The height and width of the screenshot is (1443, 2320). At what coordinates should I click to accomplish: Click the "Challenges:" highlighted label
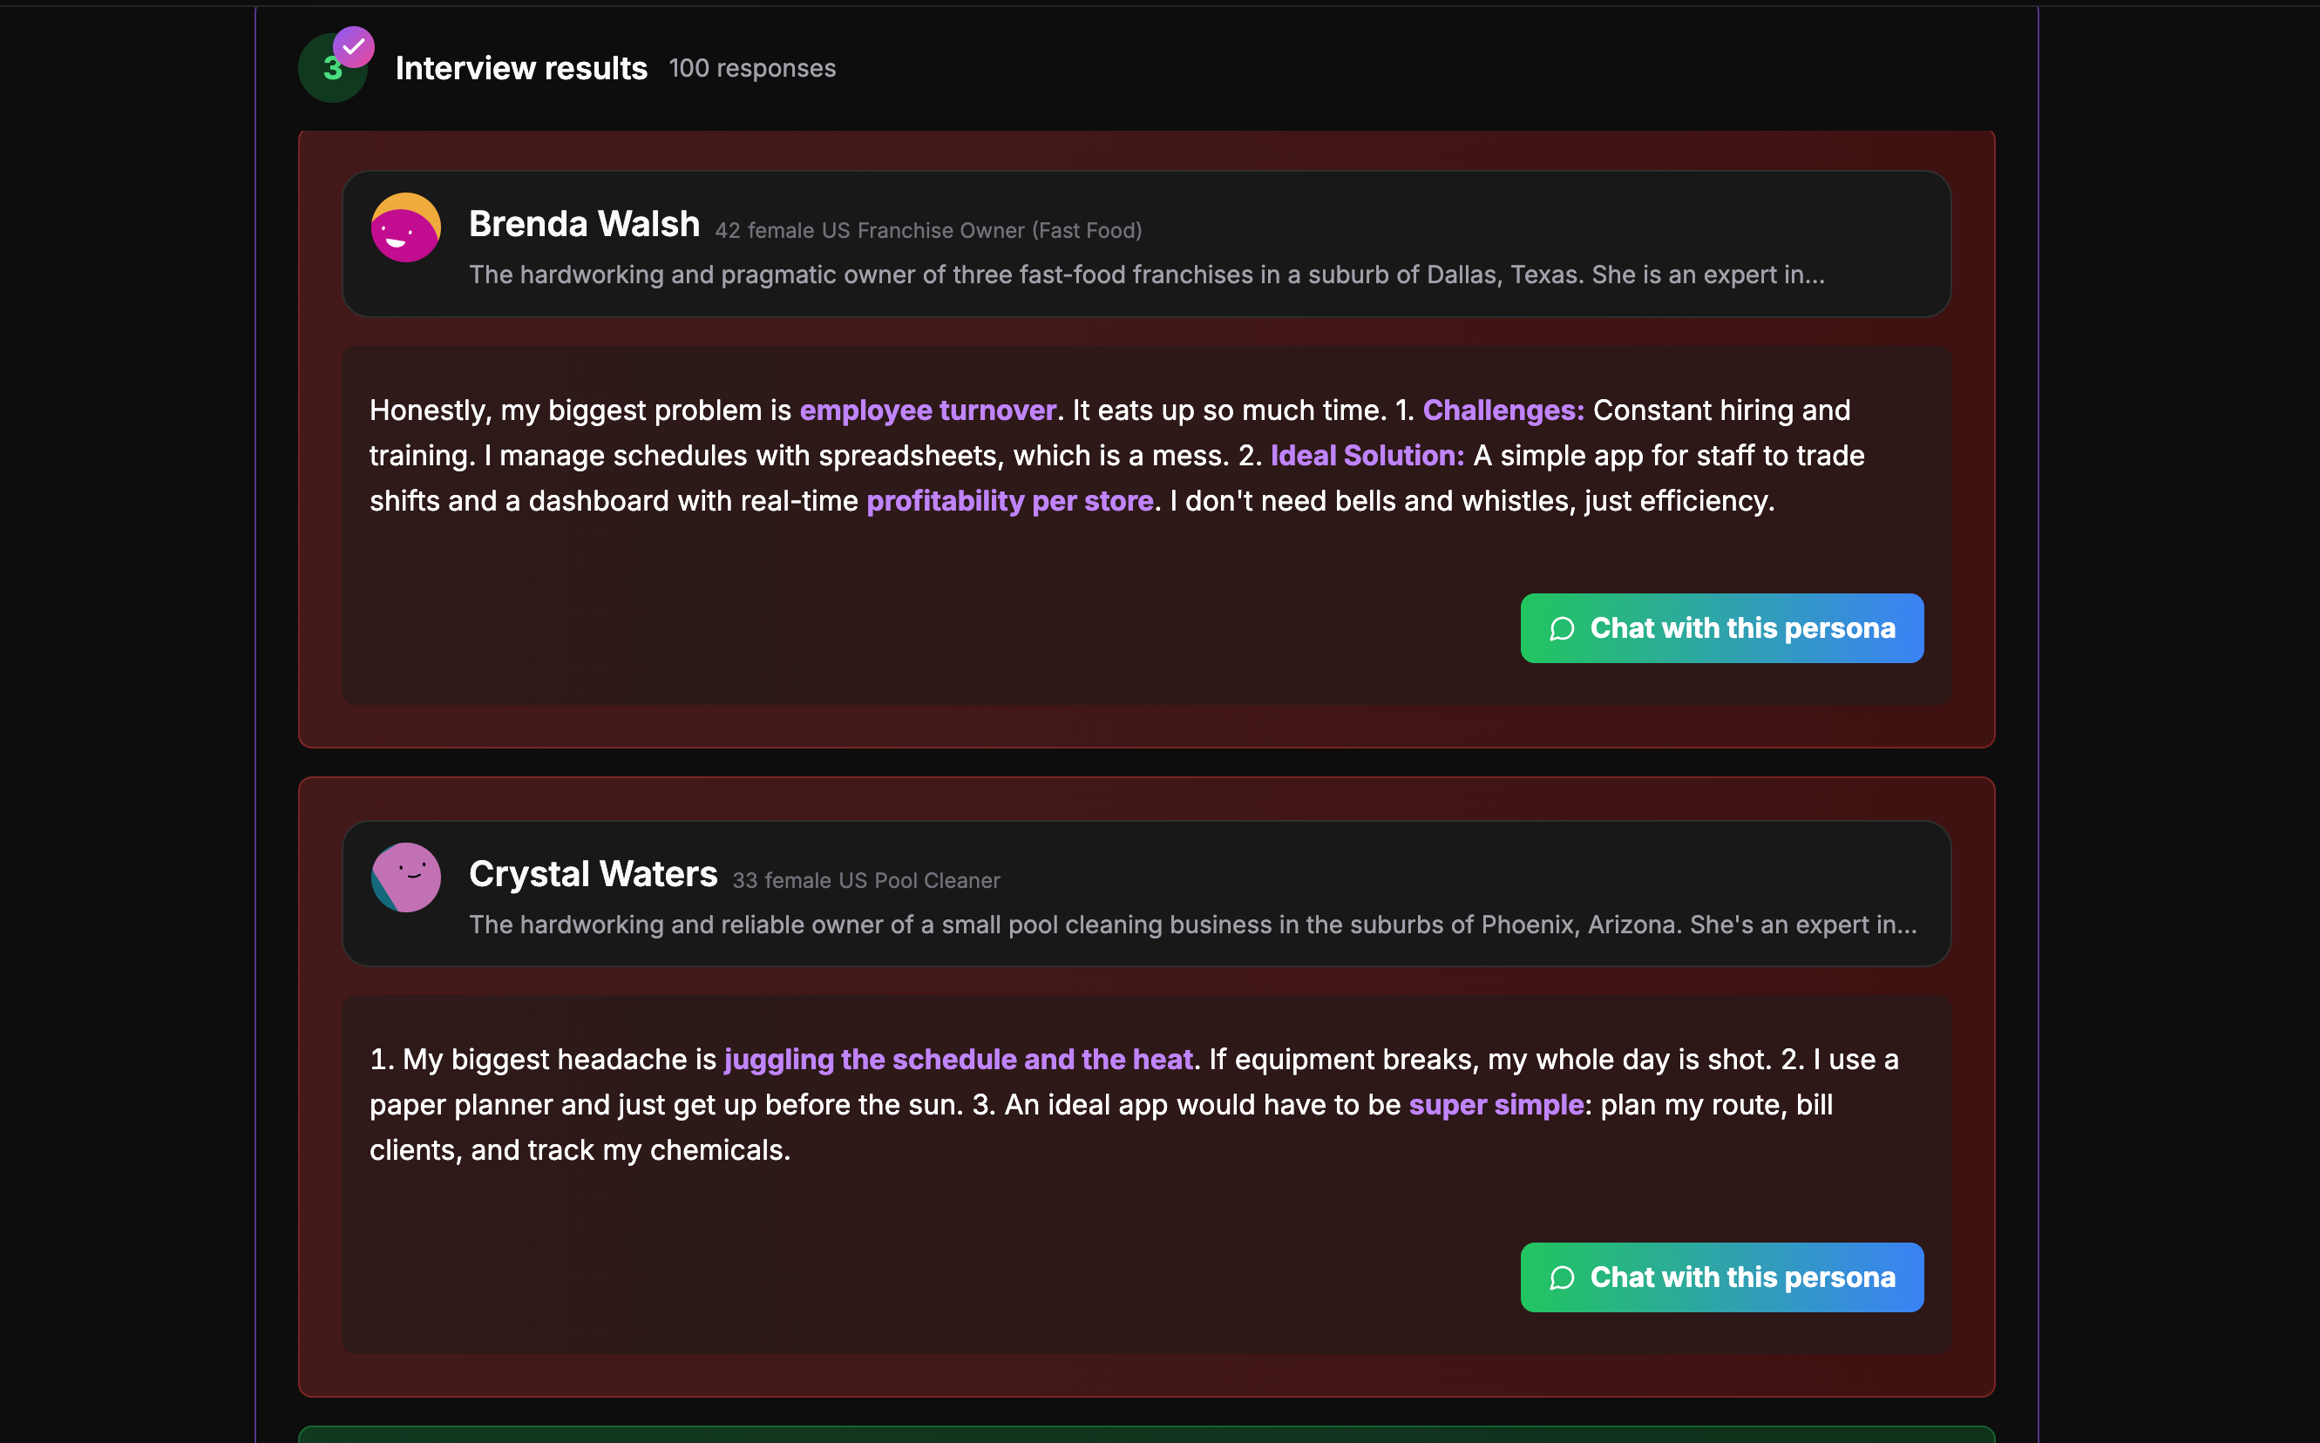(x=1503, y=410)
